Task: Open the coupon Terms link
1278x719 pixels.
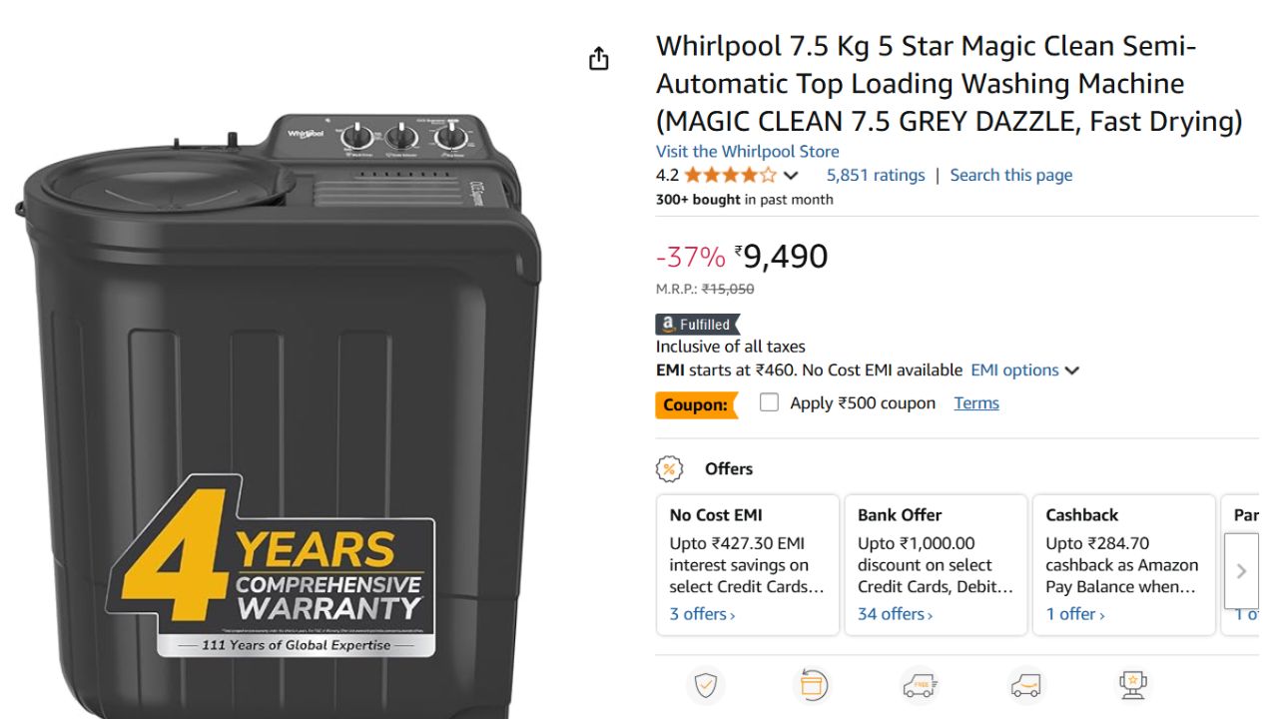Action: click(975, 402)
